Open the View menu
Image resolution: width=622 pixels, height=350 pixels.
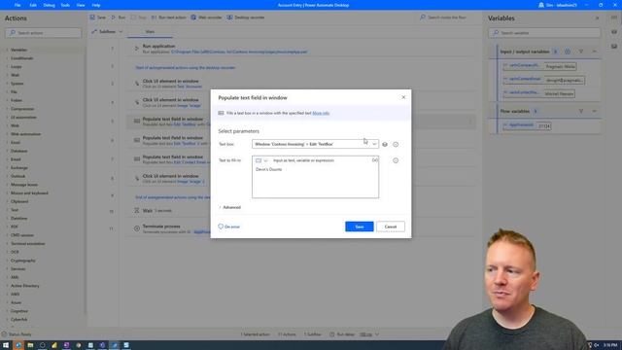tap(81, 5)
